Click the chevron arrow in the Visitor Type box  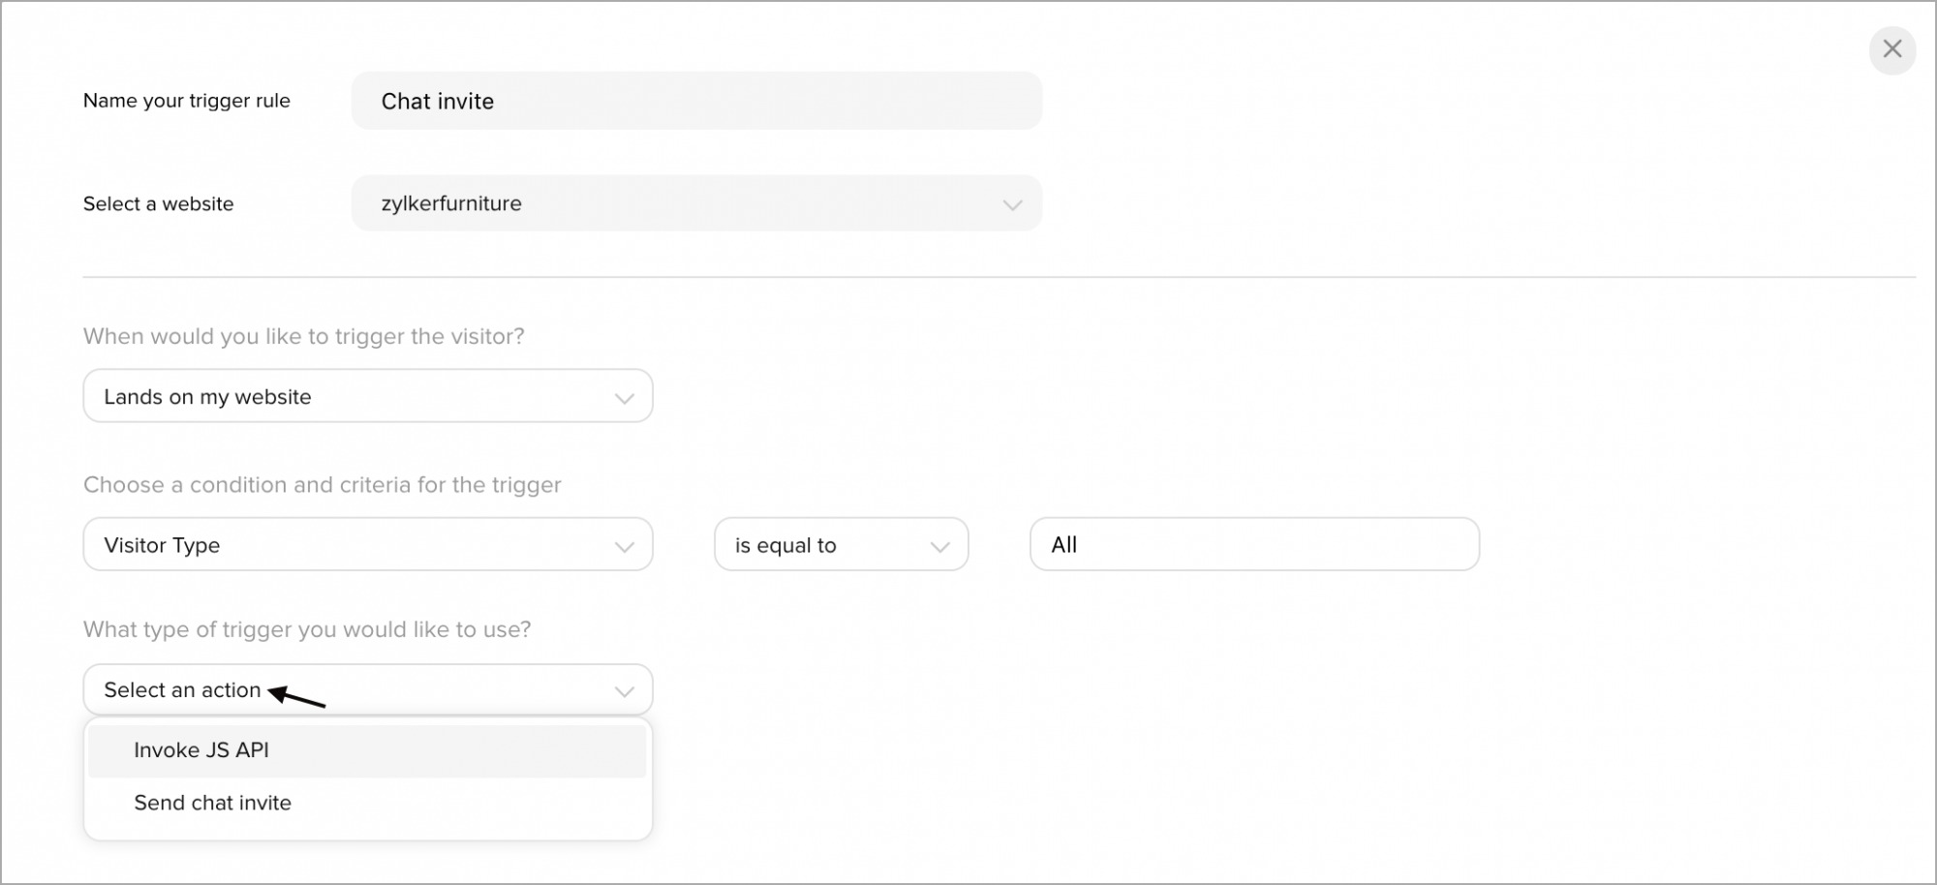[x=624, y=546]
